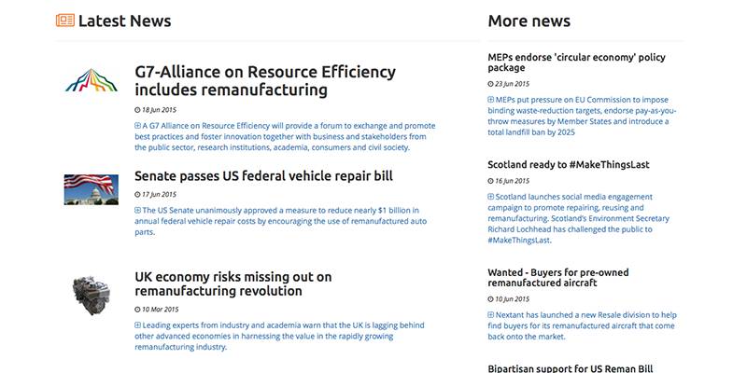
Task: Click the date text 17 Jun 2015
Action: click(159, 195)
